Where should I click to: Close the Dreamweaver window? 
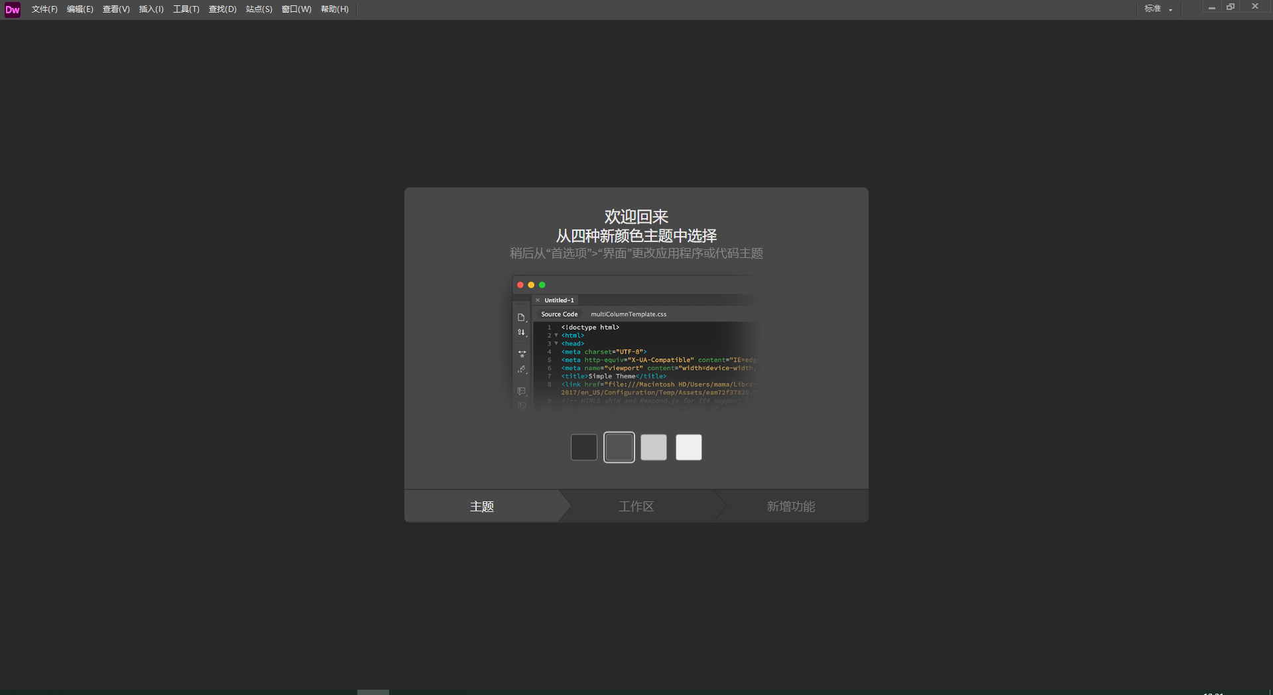1255,7
